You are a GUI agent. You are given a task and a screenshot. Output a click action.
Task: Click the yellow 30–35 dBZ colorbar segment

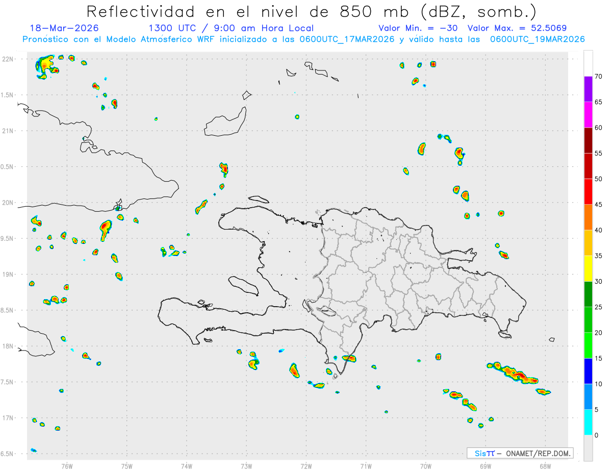point(588,268)
